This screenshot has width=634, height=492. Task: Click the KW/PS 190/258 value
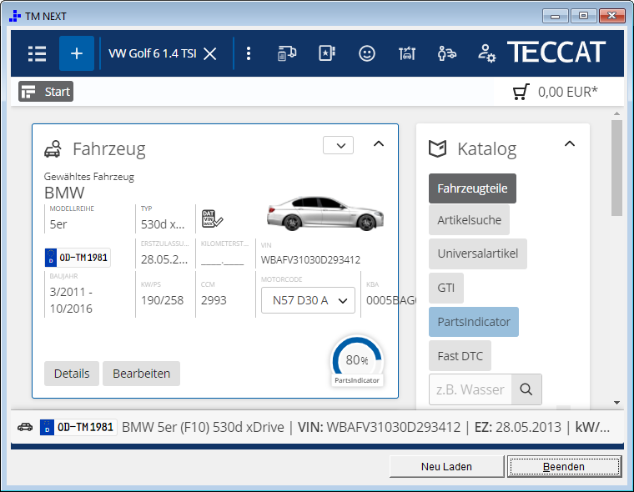pyautogui.click(x=162, y=300)
